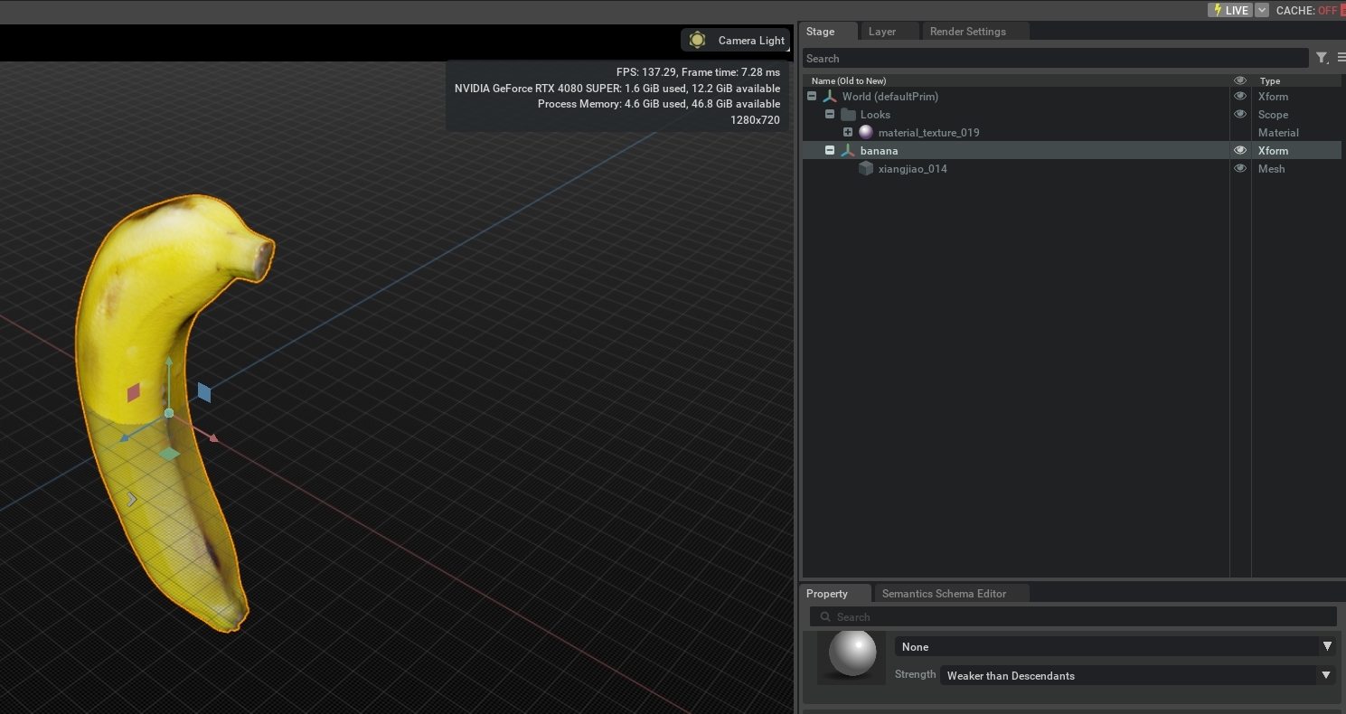Image resolution: width=1346 pixels, height=714 pixels.
Task: Click the blue plane handle on gizmo
Action: 204,392
